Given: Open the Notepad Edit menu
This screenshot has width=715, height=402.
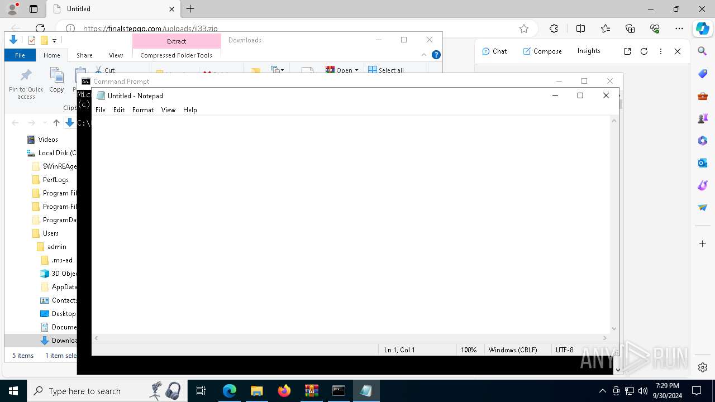Looking at the screenshot, I should [119, 110].
